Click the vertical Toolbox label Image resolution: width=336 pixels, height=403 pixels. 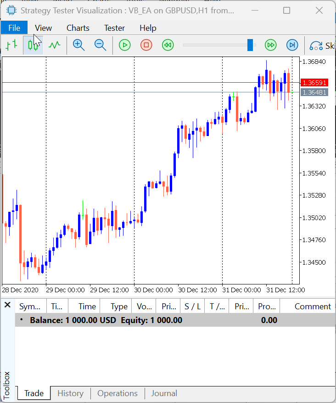point(7,385)
